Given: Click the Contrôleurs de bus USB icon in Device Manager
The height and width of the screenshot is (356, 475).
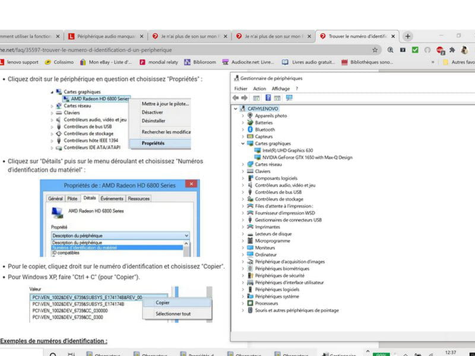Looking at the screenshot, I should [x=250, y=192].
